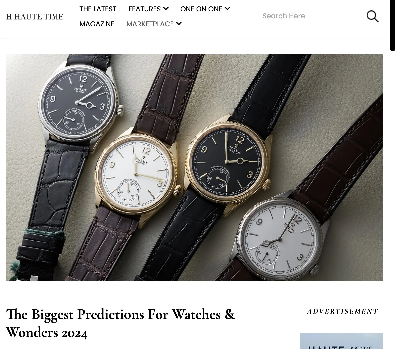
Task: Click the Haute Time logo
Action: [x=35, y=17]
